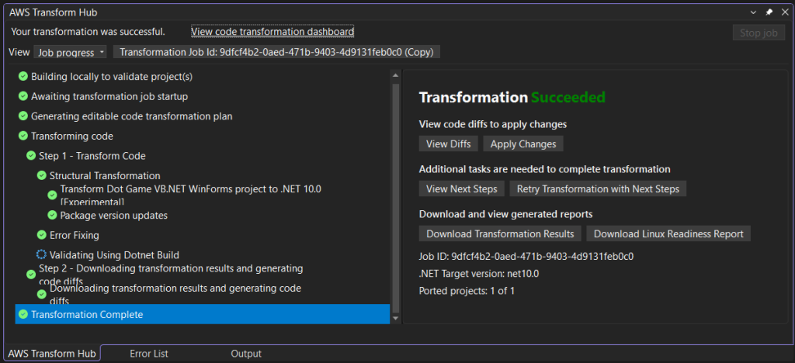Click Your transformation was successful message
Image resolution: width=795 pixels, height=363 pixels.
89,31
